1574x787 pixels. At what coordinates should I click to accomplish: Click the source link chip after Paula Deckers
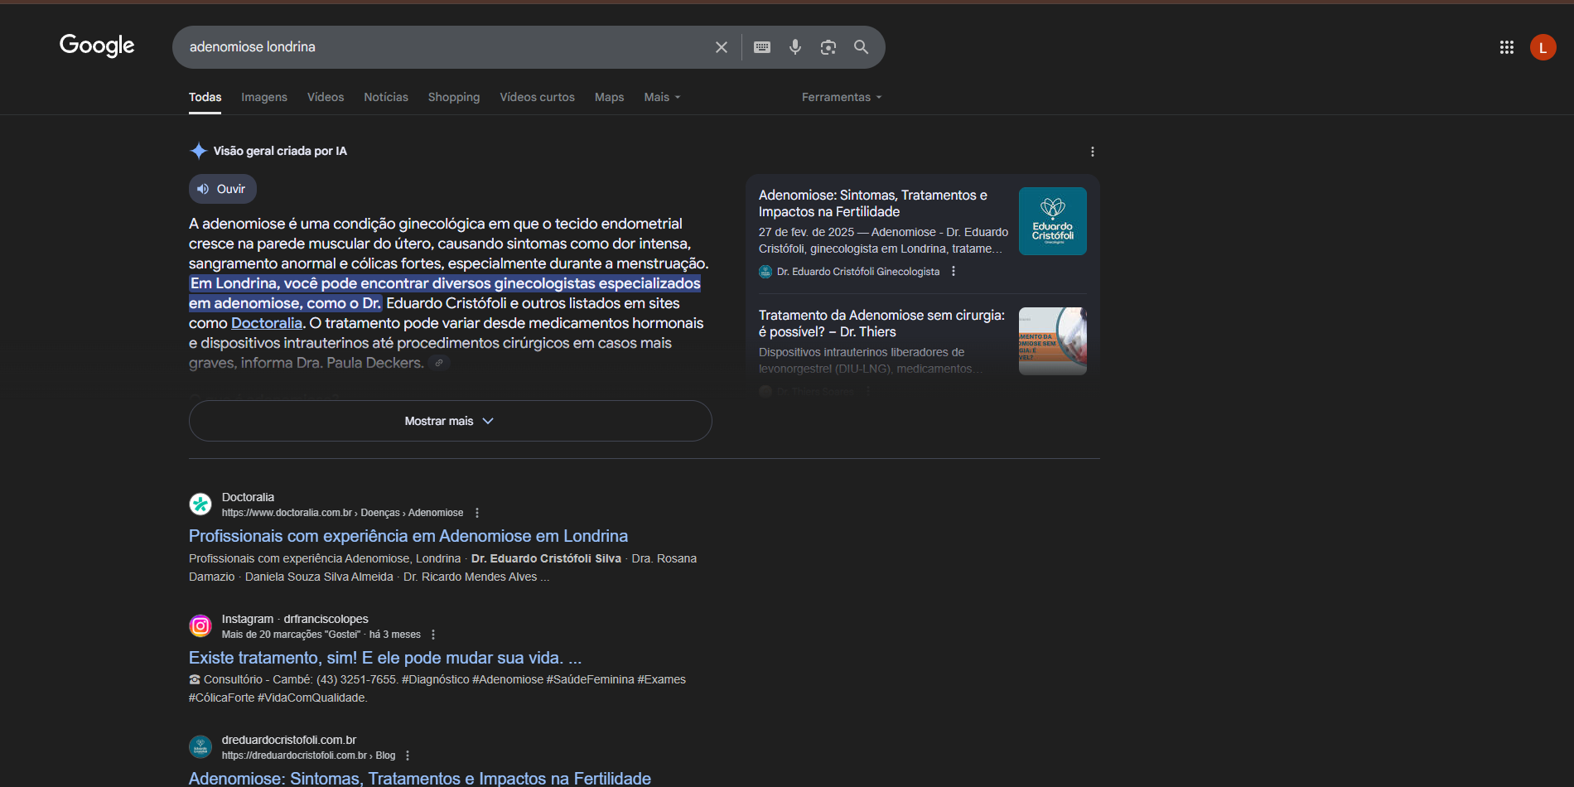click(x=439, y=363)
